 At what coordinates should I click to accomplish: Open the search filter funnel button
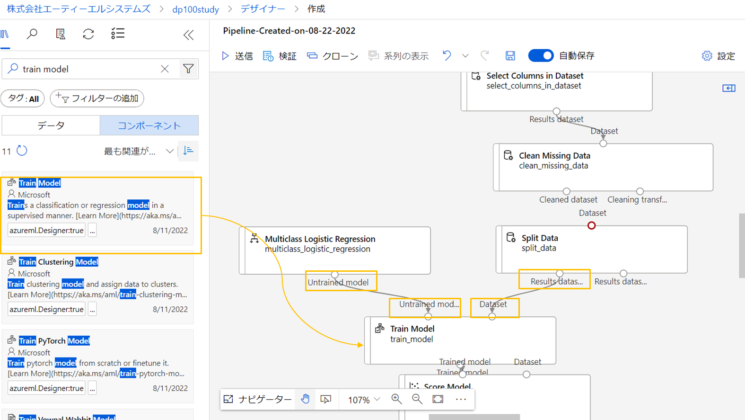188,69
